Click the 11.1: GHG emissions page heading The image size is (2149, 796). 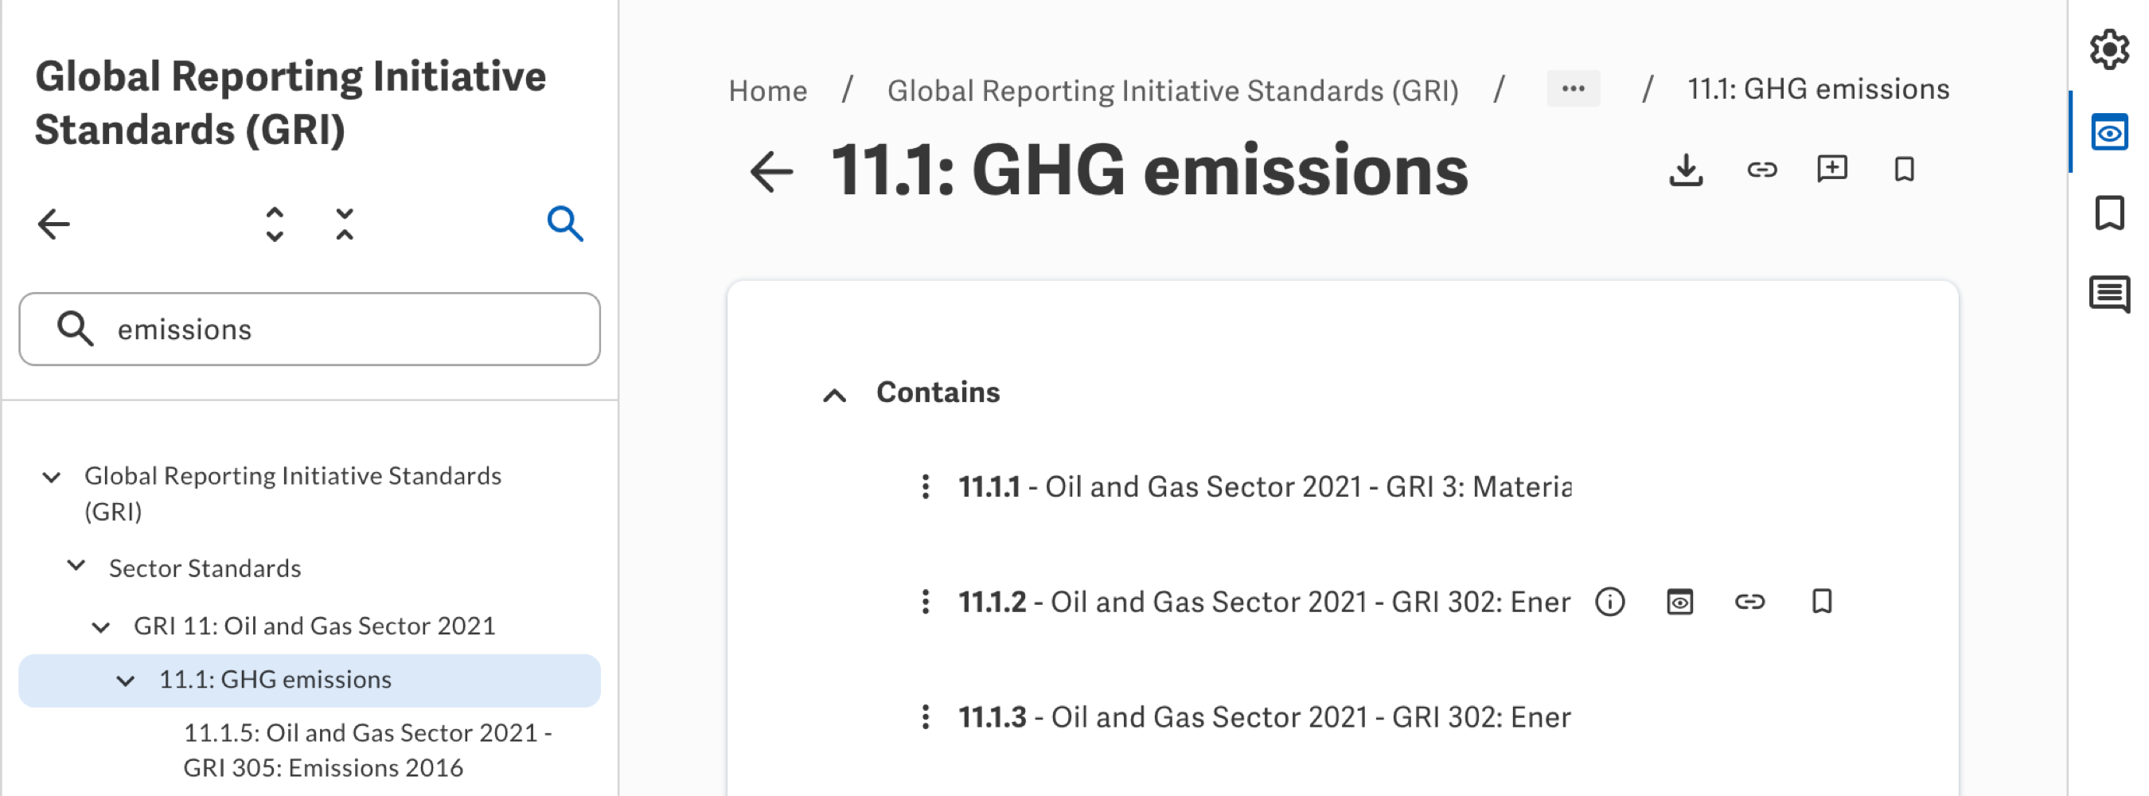1149,170
